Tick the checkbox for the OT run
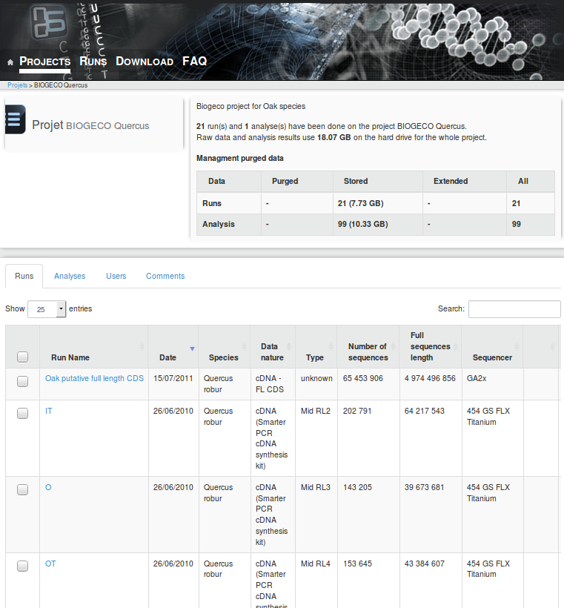Viewport: 564px width, 608px height. tap(22, 566)
